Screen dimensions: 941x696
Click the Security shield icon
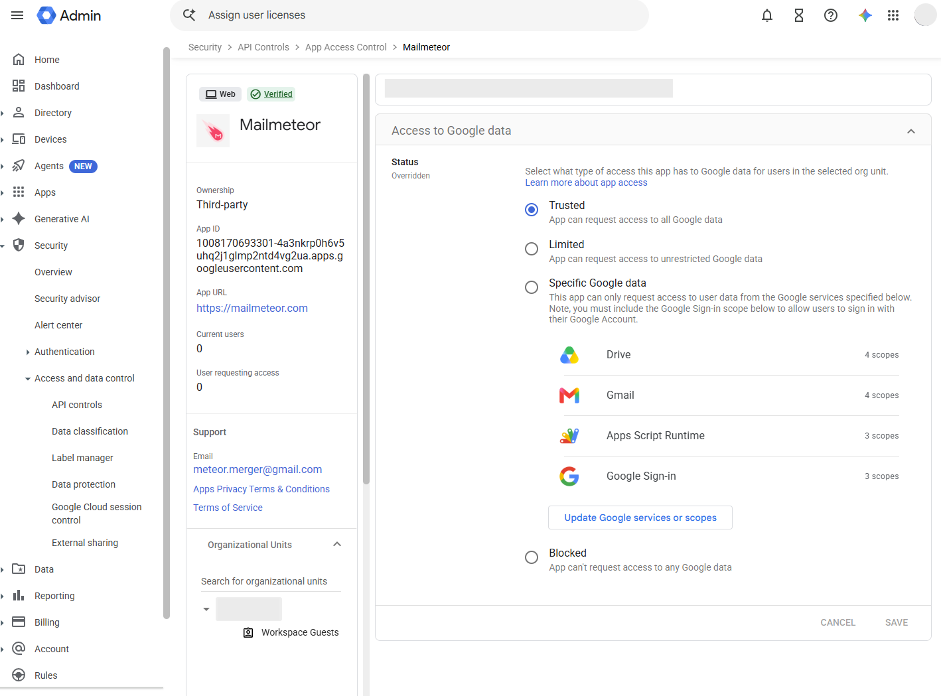coord(19,245)
